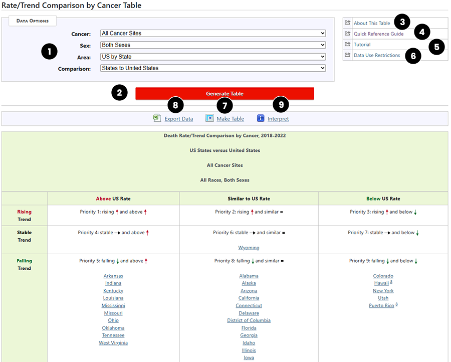Click the blue info icon beside Interpret
This screenshot has width=451, height=362.
[261, 118]
